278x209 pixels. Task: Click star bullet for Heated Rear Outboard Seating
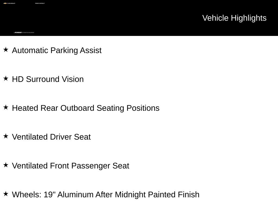[x=6, y=107]
